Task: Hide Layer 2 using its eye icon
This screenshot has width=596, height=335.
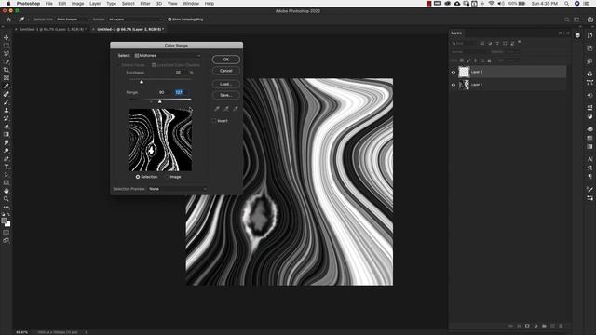Action: 454,72
